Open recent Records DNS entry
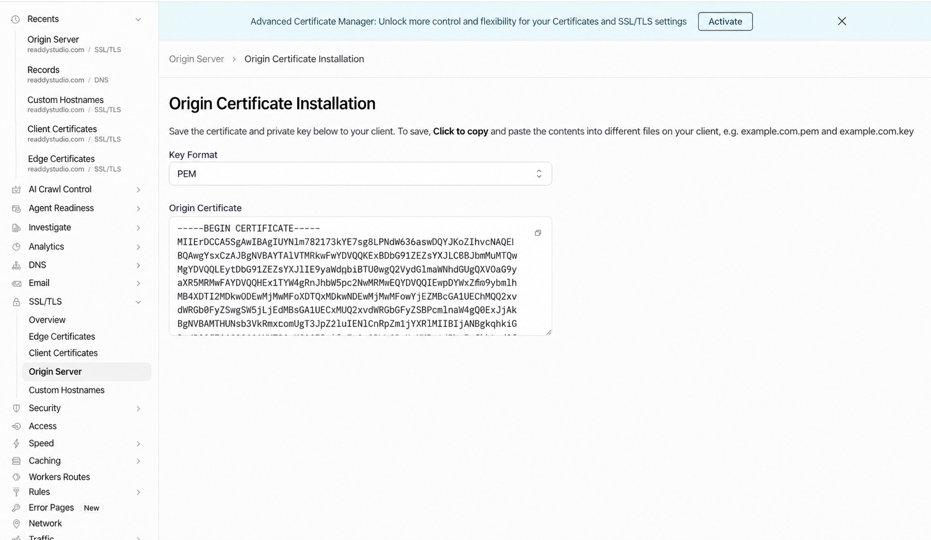Viewport: 931px width, 540px height. tap(68, 74)
